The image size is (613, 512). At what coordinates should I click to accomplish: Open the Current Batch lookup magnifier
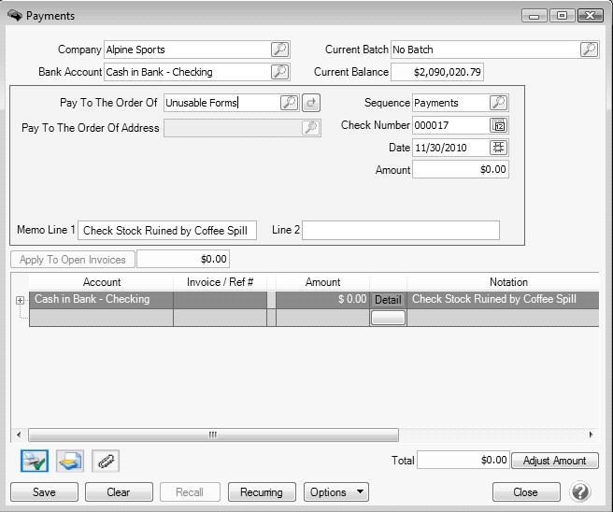pyautogui.click(x=588, y=50)
